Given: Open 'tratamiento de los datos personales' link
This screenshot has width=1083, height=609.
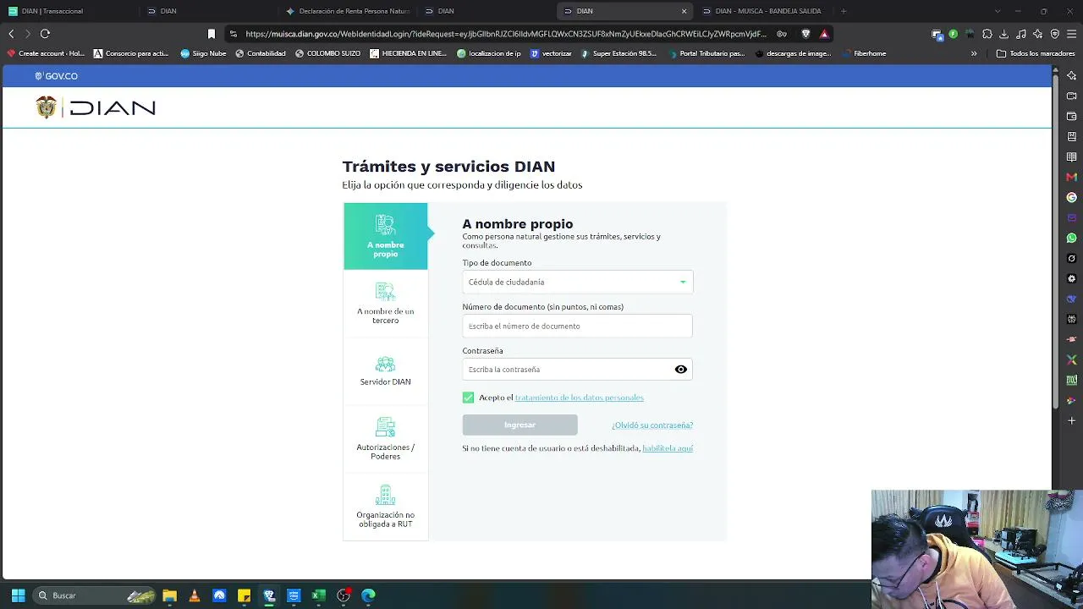Looking at the screenshot, I should click(580, 398).
